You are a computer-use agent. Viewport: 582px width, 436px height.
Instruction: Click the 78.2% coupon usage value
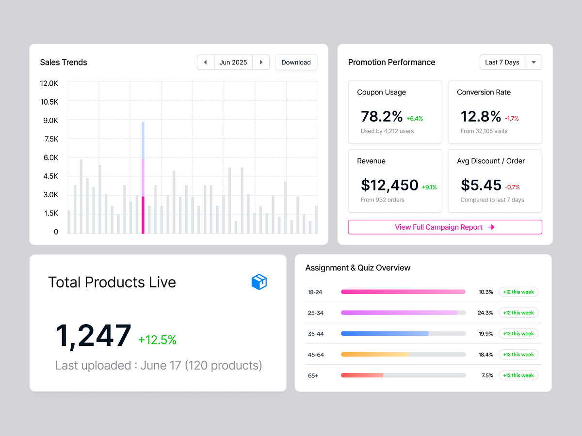point(382,116)
